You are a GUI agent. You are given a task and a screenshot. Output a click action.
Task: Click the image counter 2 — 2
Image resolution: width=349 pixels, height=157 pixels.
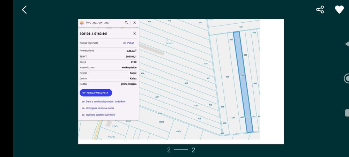181,150
